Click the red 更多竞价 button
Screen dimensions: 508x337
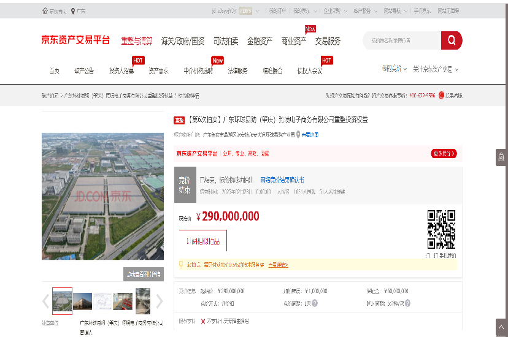[x=444, y=153]
